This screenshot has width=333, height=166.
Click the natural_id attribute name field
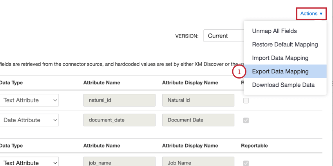click(x=119, y=100)
